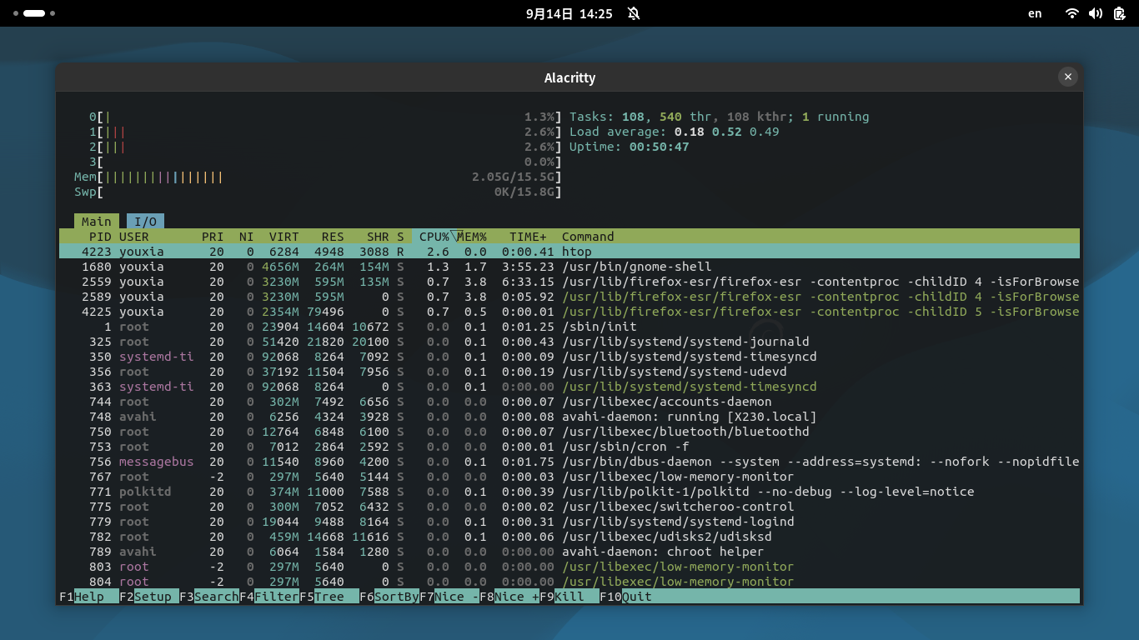Image resolution: width=1139 pixels, height=640 pixels.
Task: Click the CPU 2 usage meter
Action: click(x=325, y=147)
